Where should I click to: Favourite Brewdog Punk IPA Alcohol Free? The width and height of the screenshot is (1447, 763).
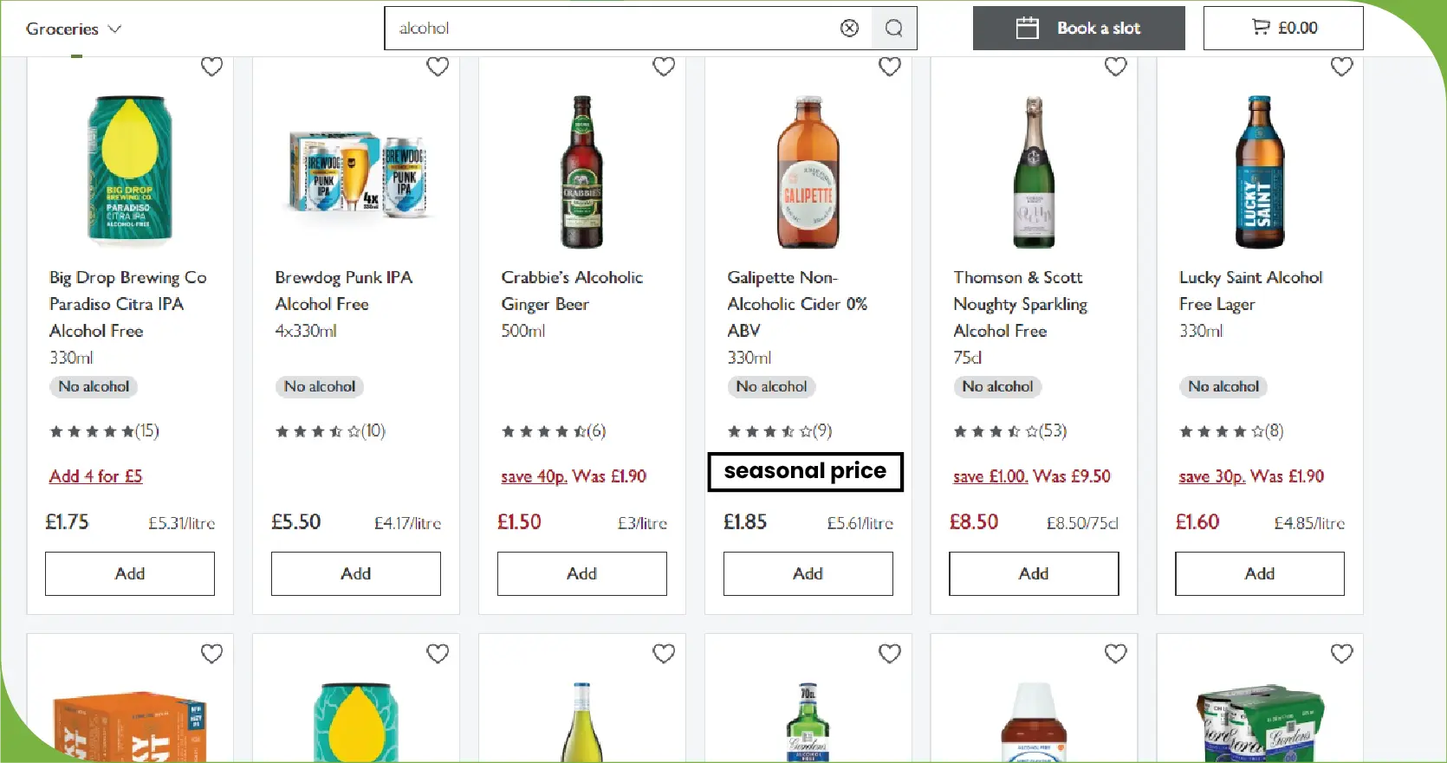pyautogui.click(x=438, y=67)
